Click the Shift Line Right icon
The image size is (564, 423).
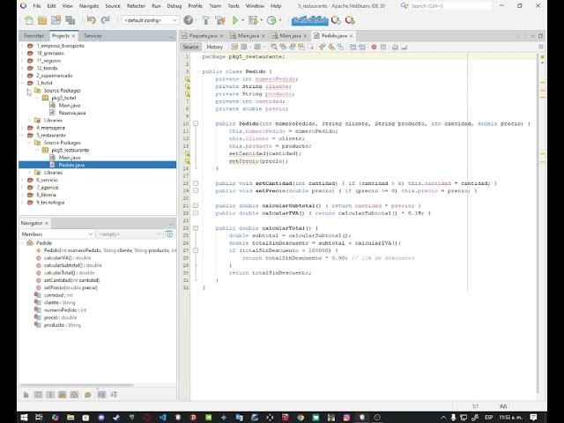[362, 47]
